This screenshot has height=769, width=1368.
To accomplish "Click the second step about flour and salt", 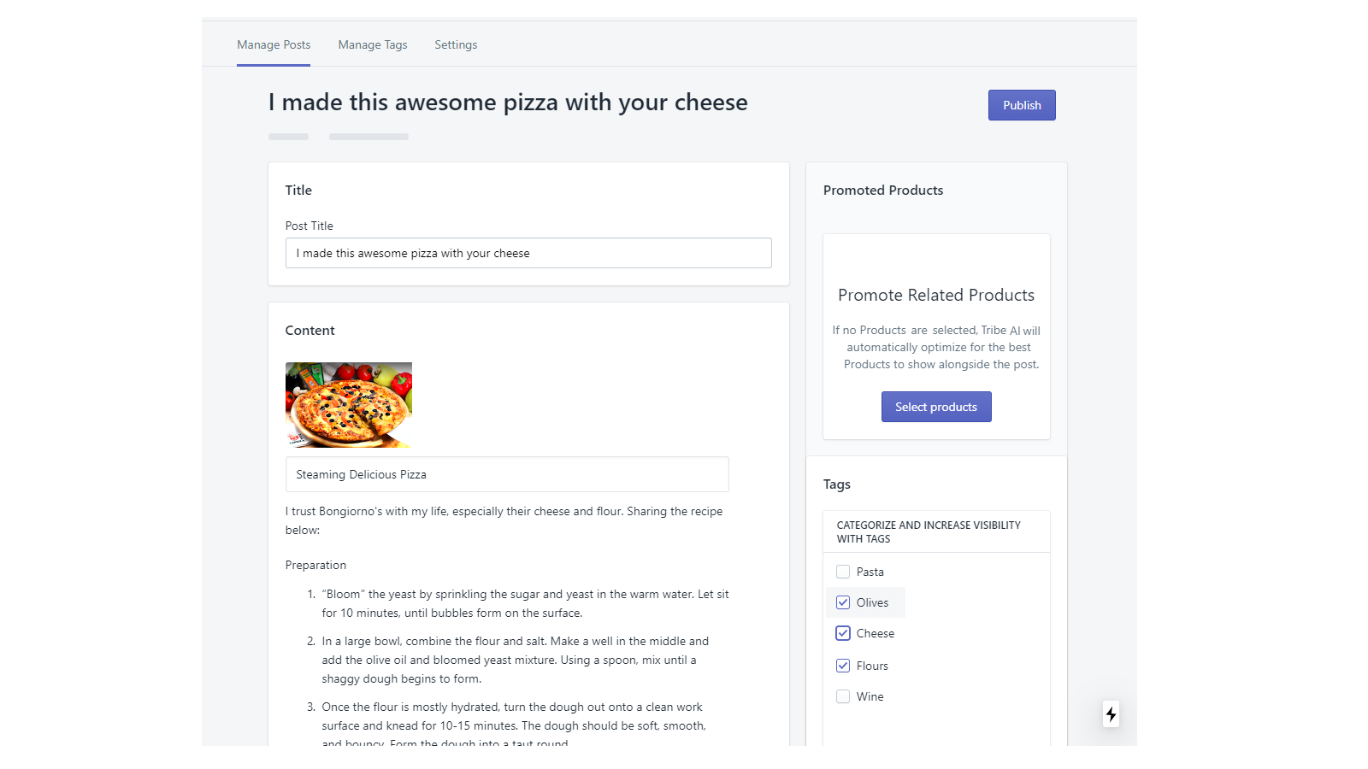I will pos(515,660).
